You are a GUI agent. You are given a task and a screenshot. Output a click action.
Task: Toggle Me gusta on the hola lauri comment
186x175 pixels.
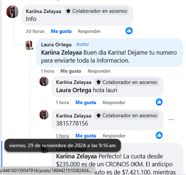(x=86, y=103)
